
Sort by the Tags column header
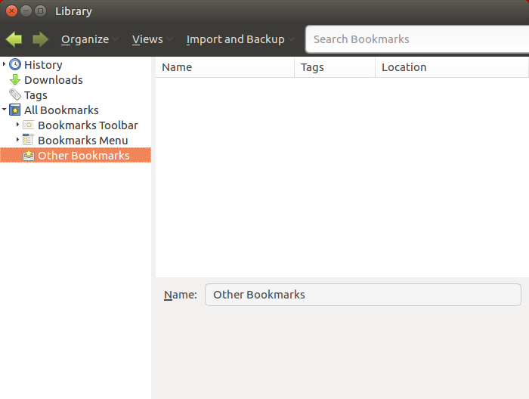coord(335,67)
